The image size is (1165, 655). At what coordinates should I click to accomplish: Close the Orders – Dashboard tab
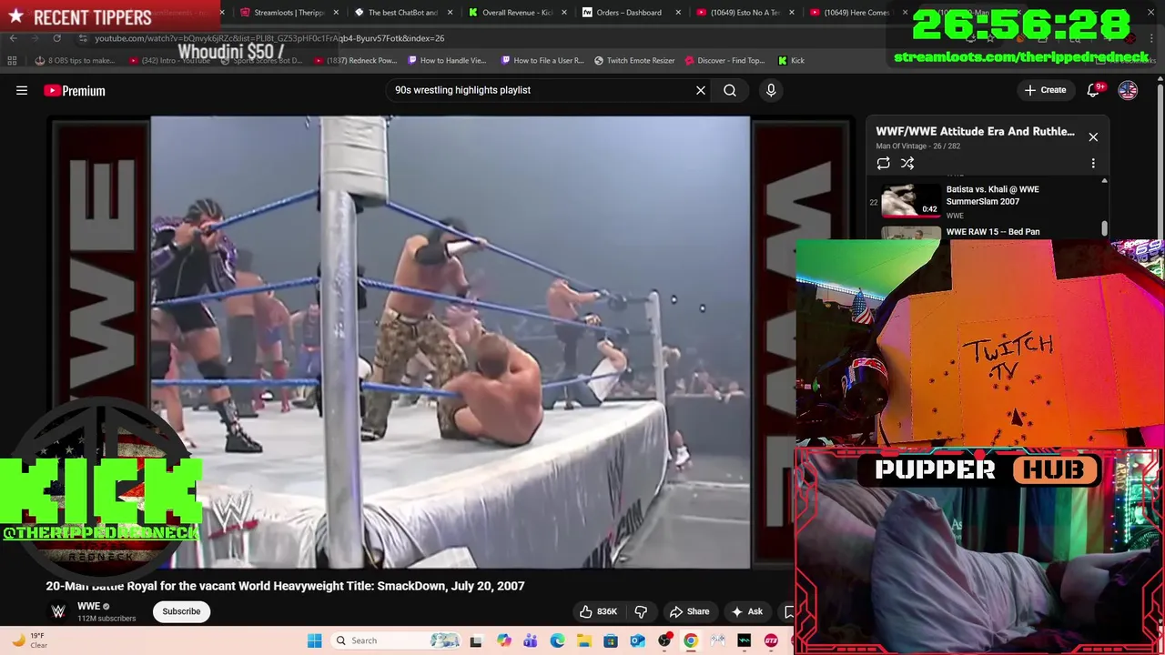pos(678,13)
